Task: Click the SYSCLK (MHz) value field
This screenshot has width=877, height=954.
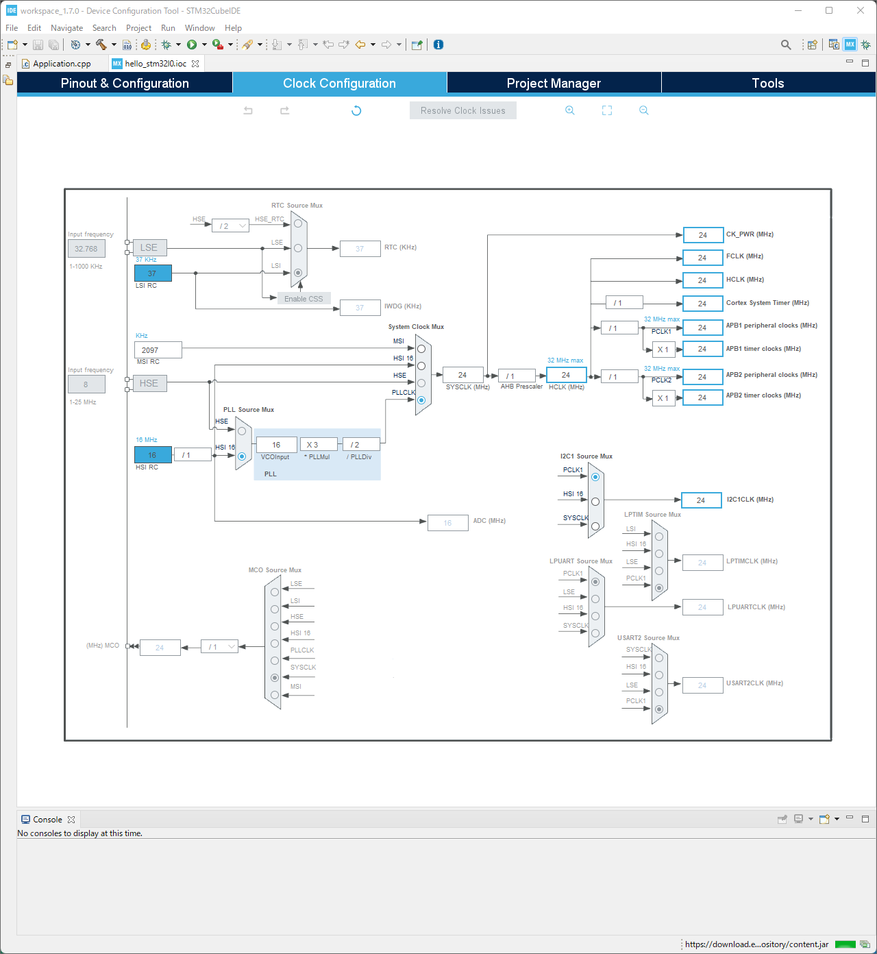Action: pos(463,375)
